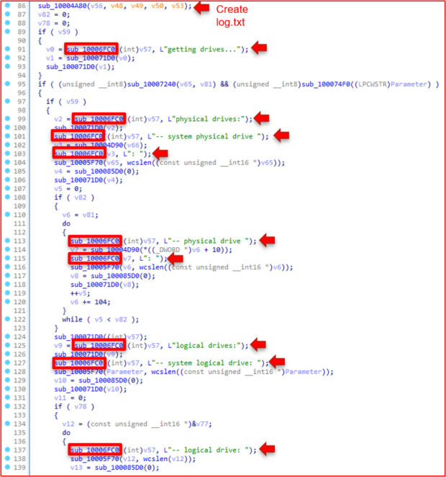Highlight variable v82 on line 87
The height and width of the screenshot is (477, 446).
(x=44, y=14)
